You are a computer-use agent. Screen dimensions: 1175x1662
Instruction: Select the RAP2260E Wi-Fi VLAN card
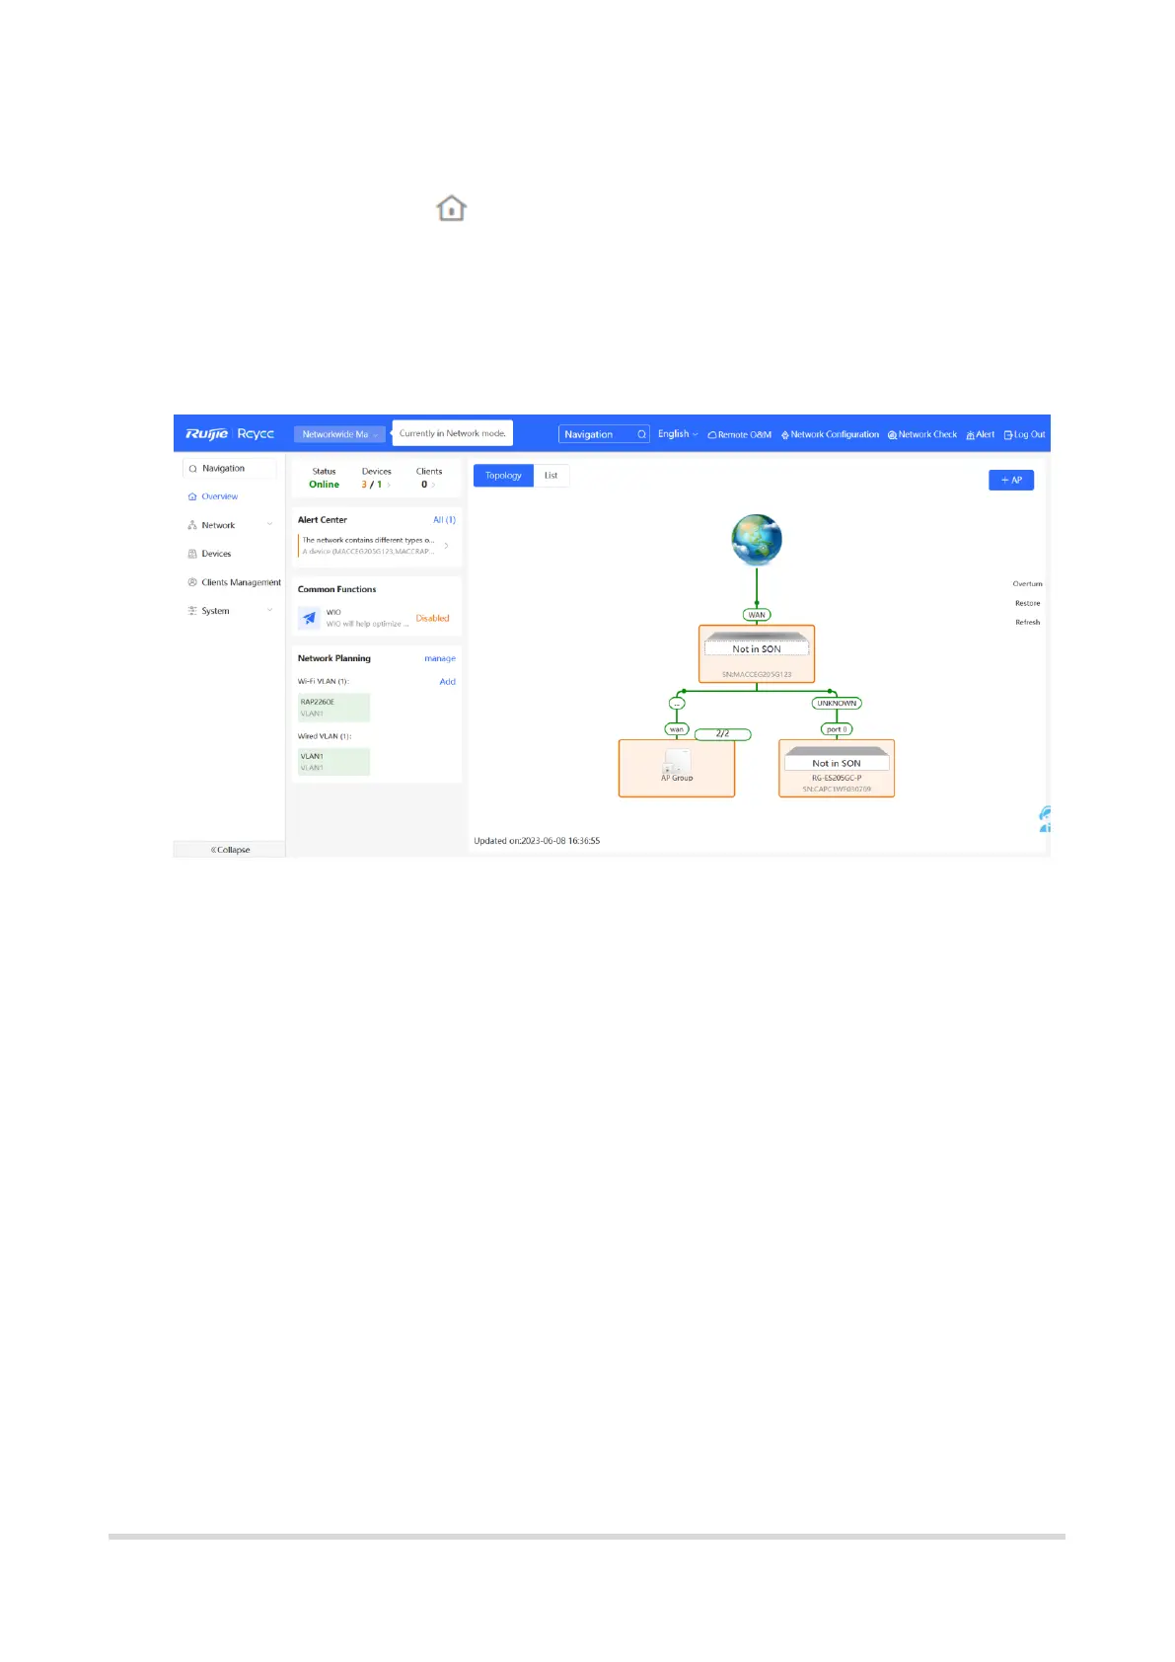333,708
